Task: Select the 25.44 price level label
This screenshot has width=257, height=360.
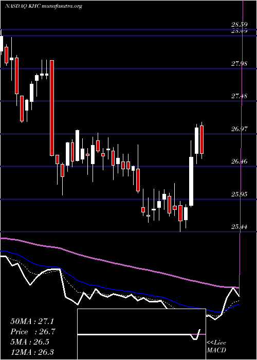Action: tap(239, 227)
